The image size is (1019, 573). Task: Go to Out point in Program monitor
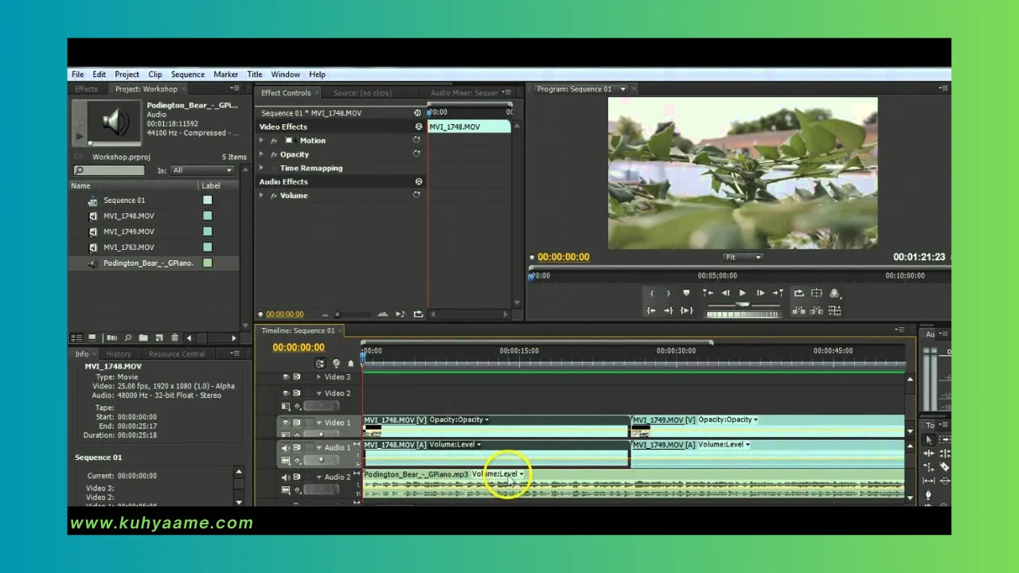coord(669,310)
